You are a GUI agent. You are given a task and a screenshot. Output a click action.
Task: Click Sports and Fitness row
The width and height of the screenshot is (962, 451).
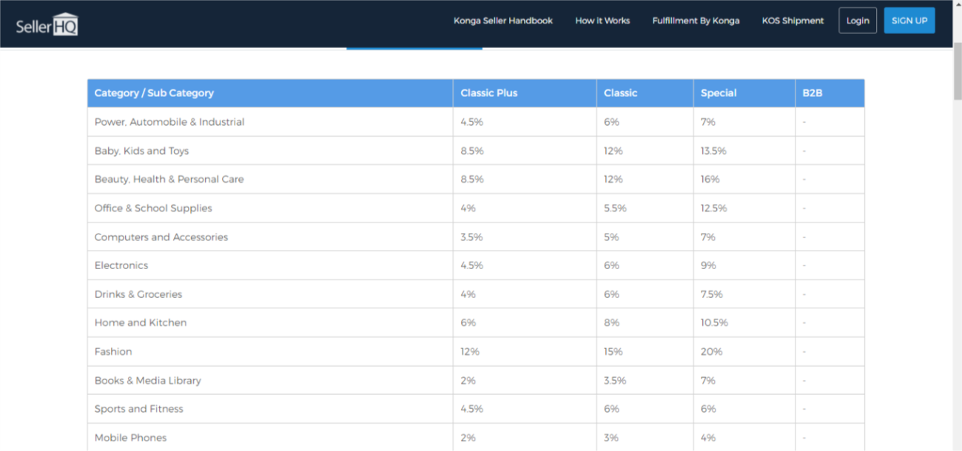click(476, 409)
